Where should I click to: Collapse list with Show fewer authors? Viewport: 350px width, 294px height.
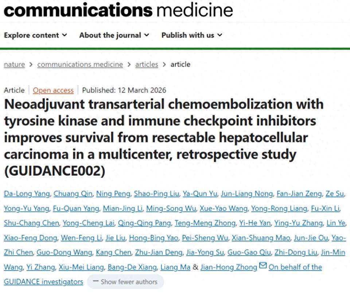click(x=125, y=282)
